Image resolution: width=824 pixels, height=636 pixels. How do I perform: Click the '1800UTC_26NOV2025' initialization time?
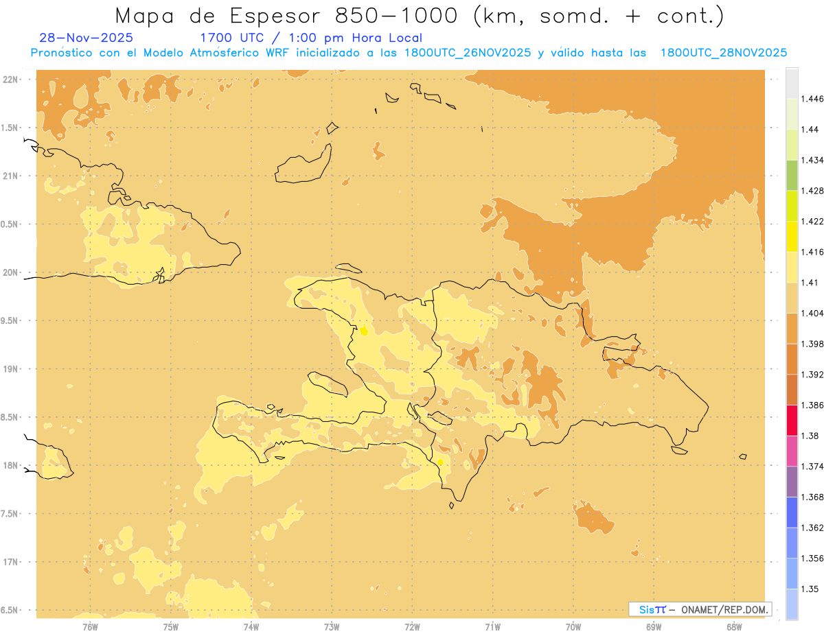point(468,53)
